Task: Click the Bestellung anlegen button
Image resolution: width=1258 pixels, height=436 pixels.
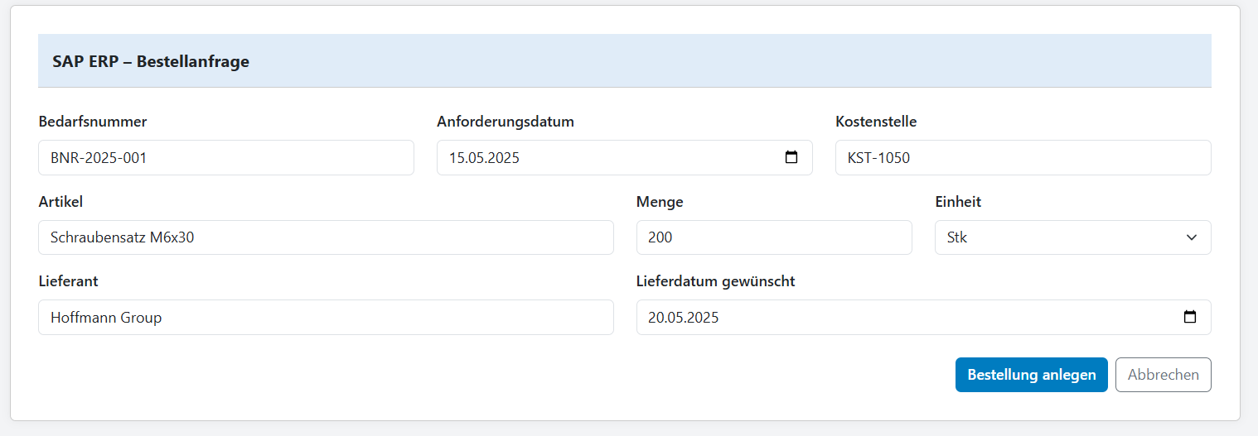Action: [1031, 375]
